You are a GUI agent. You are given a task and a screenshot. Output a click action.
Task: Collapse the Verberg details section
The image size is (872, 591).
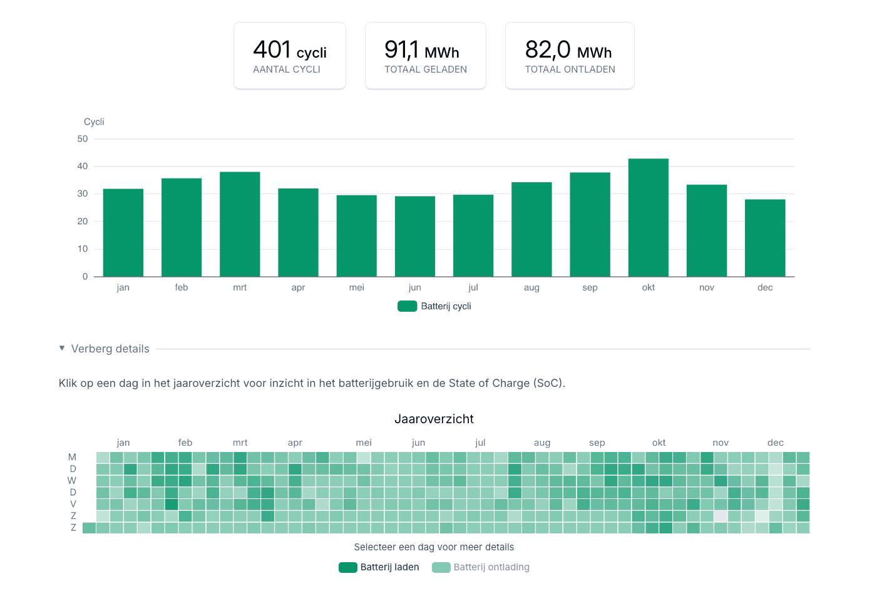coord(110,349)
